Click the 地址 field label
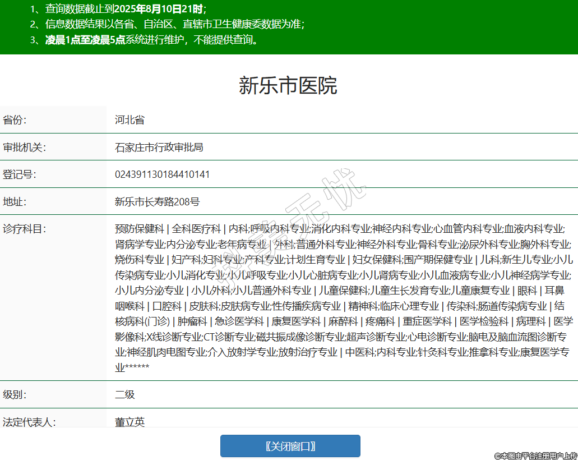Screen dimensions: 578x460 15,201
